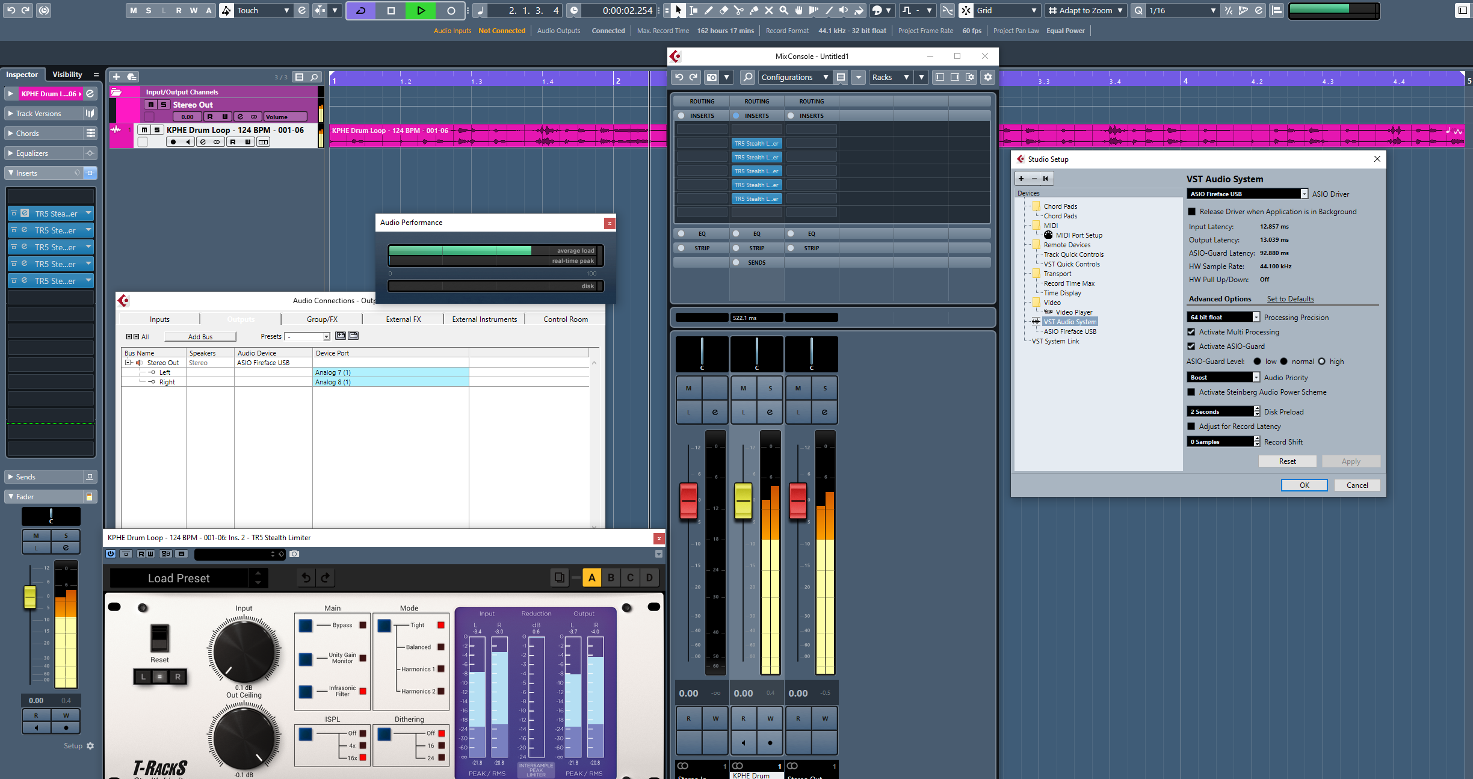Click the T-RackS copy preset icon
The height and width of the screenshot is (779, 1473).
coord(559,577)
